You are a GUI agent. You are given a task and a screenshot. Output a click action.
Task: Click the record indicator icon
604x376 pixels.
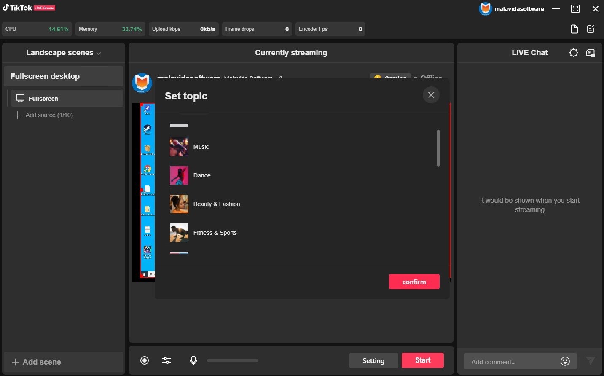[145, 360]
